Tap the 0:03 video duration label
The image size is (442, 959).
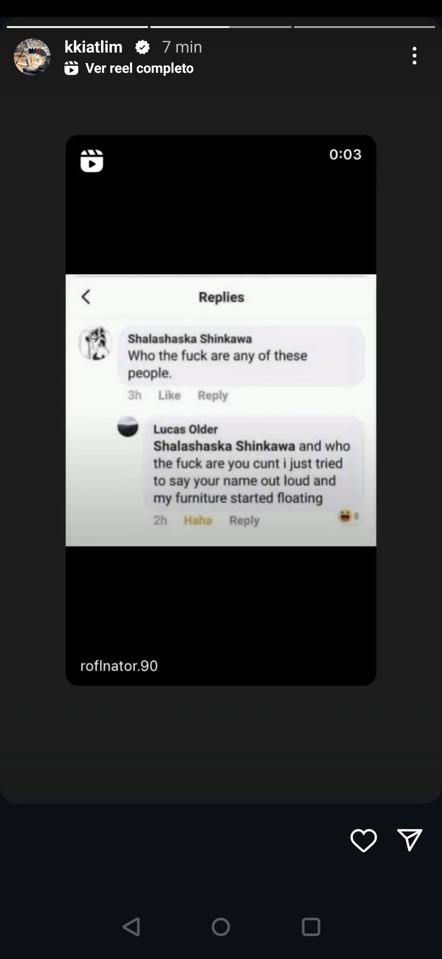pos(345,155)
